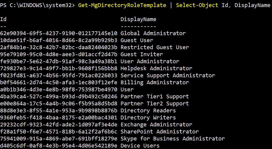Click the SharePoint Administrator role name
272x149 pixels.
[160, 132]
